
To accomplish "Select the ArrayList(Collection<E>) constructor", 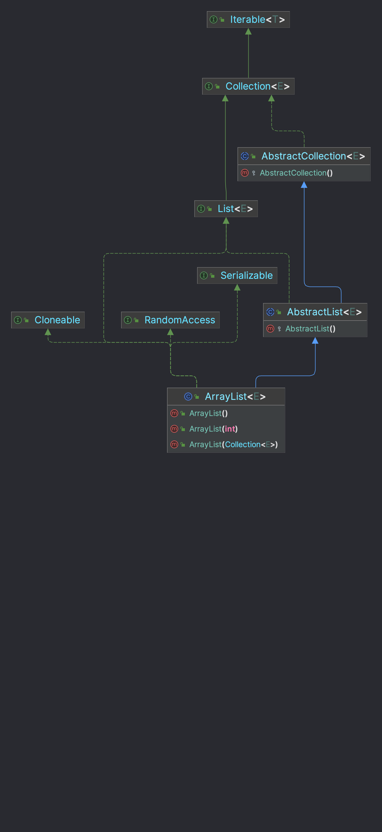I will [x=226, y=445].
